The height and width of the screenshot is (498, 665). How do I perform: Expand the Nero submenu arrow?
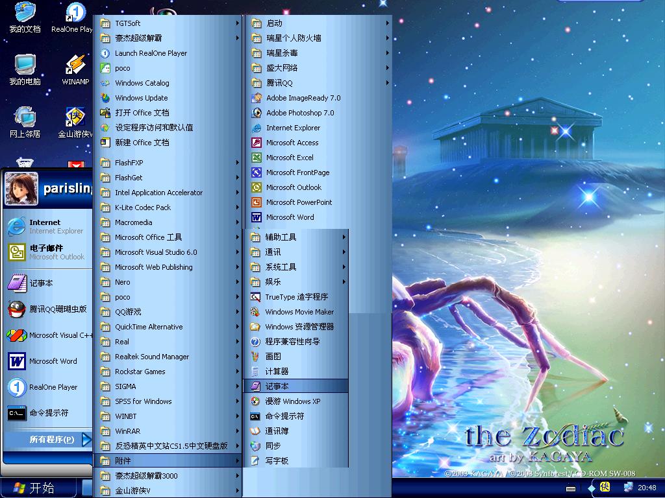point(238,282)
